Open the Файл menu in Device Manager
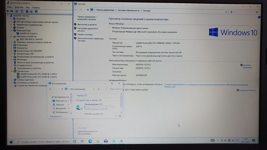Screen dimensions: 267x150 pyautogui.click(x=10, y=7)
